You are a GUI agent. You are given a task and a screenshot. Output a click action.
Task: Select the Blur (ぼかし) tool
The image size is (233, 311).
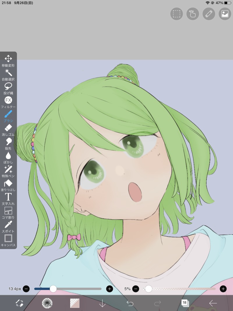coord(8,158)
